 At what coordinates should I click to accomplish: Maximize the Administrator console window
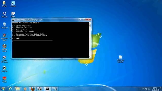(x=84, y=19)
